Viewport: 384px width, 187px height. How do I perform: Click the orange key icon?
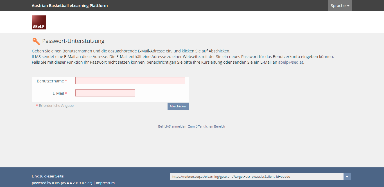(36, 41)
